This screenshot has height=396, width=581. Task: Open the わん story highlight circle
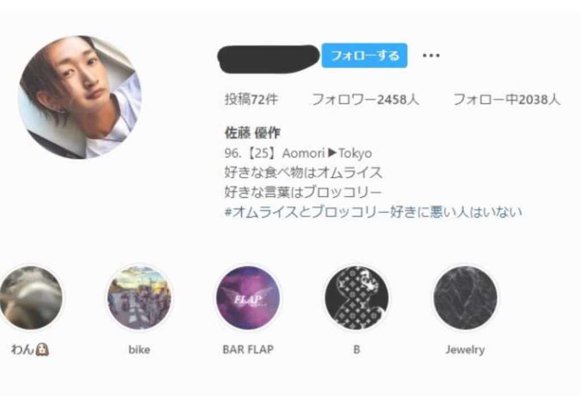[31, 297]
